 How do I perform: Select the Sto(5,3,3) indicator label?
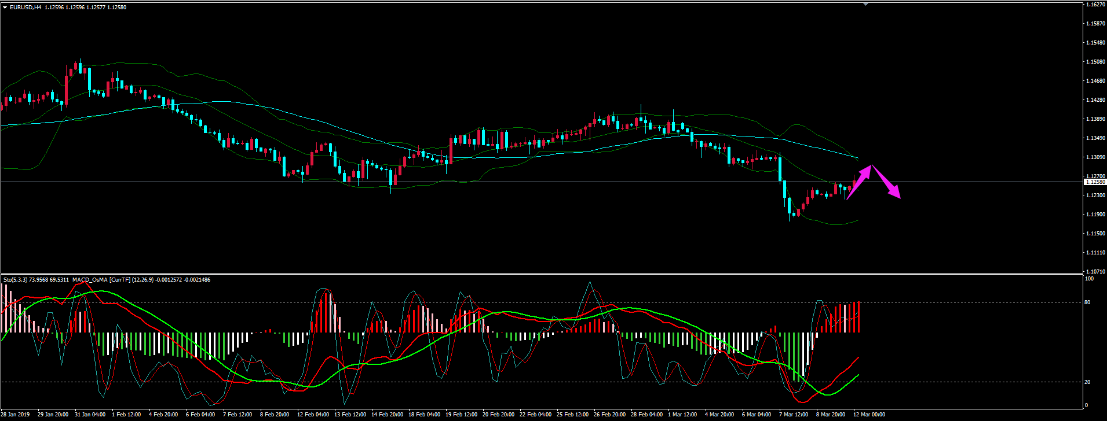coord(15,280)
